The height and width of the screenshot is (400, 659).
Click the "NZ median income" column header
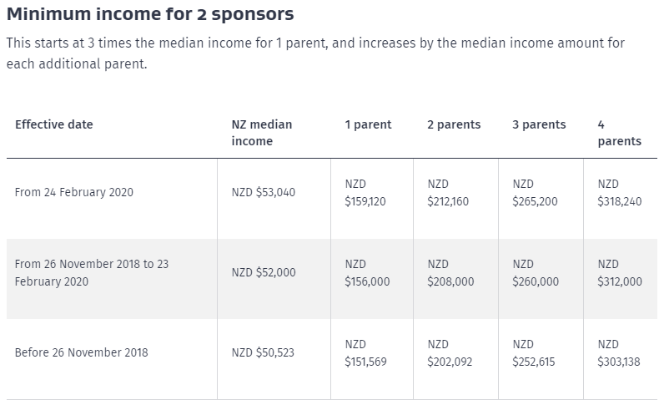(261, 133)
